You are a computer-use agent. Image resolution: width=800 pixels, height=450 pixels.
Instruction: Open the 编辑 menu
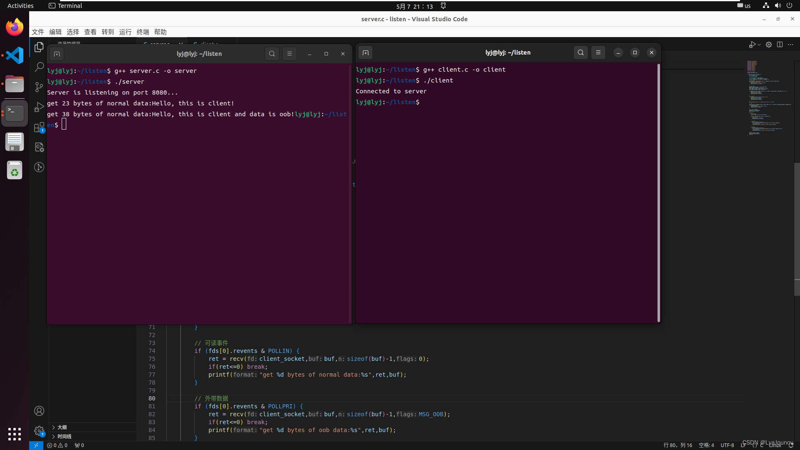click(55, 32)
